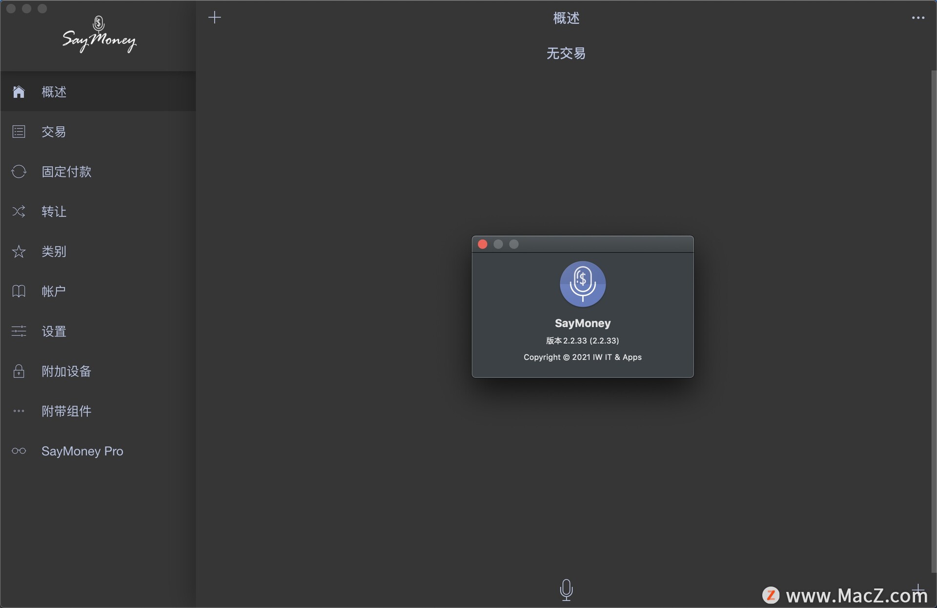The width and height of the screenshot is (937, 608).
Task: Select 交易 in the sidebar
Action: click(x=54, y=132)
